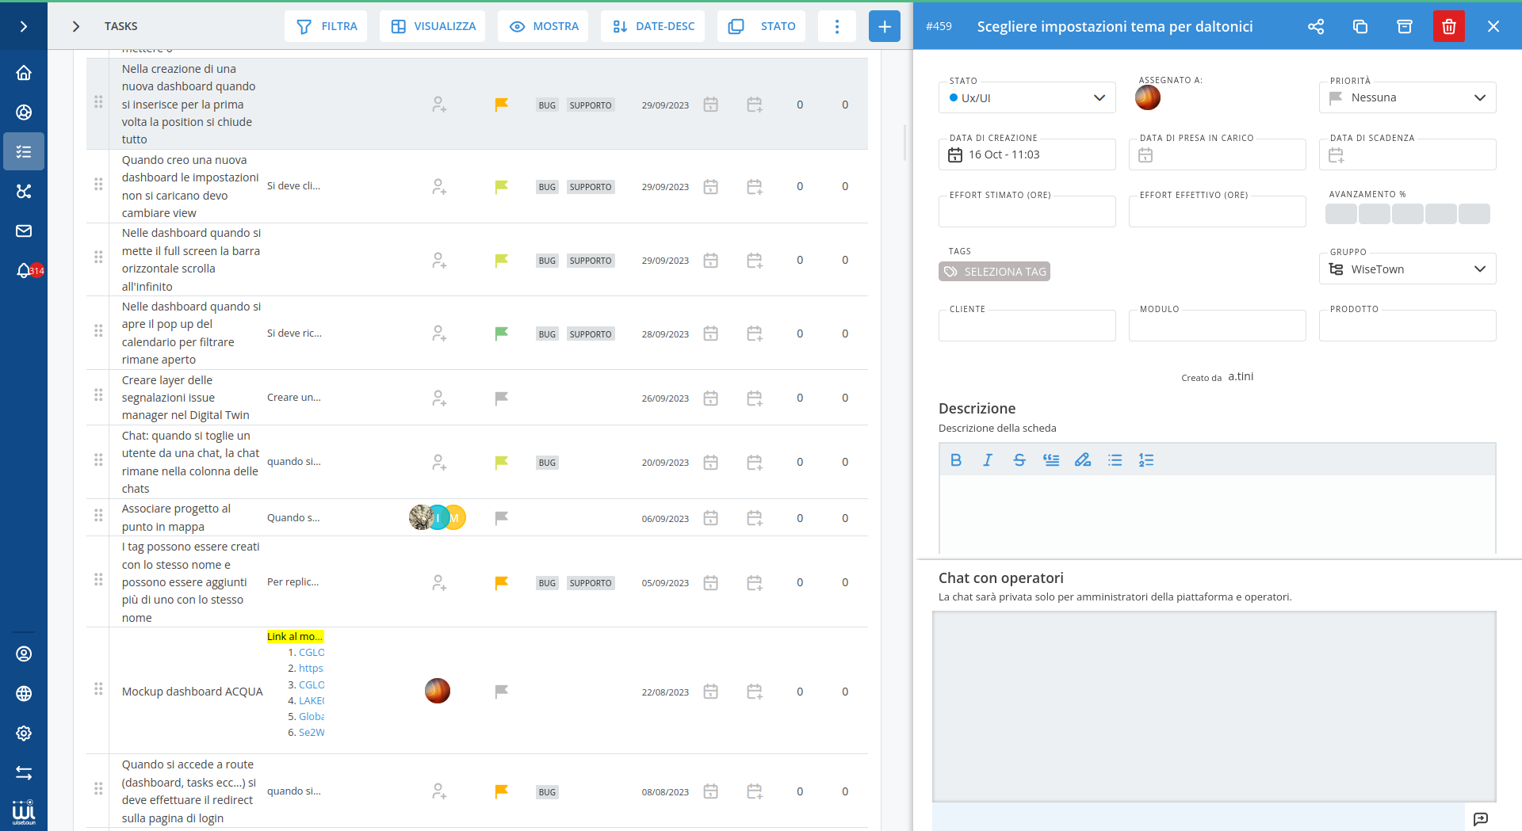Screen dimensions: 1522x831
Task: Click first Avanzamento progress segment
Action: 1340,214
